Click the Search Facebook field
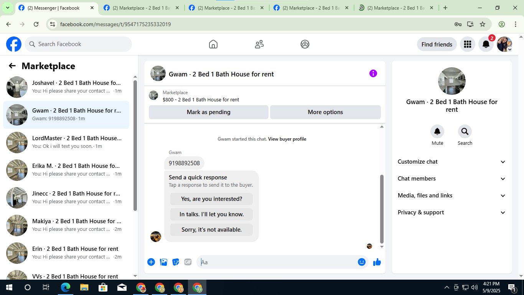This screenshot has width=524, height=295. coord(78,44)
